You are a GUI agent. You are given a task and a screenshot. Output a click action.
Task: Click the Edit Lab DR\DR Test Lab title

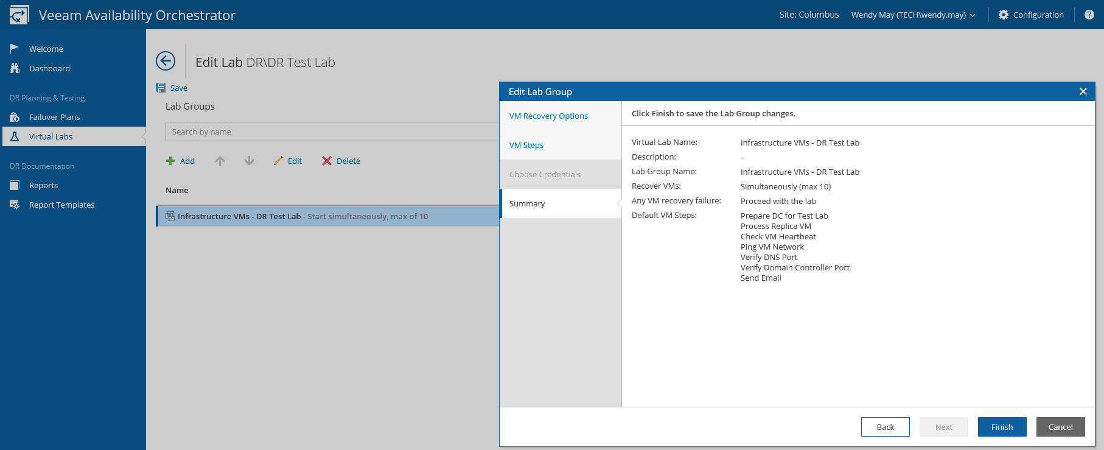pyautogui.click(x=265, y=62)
